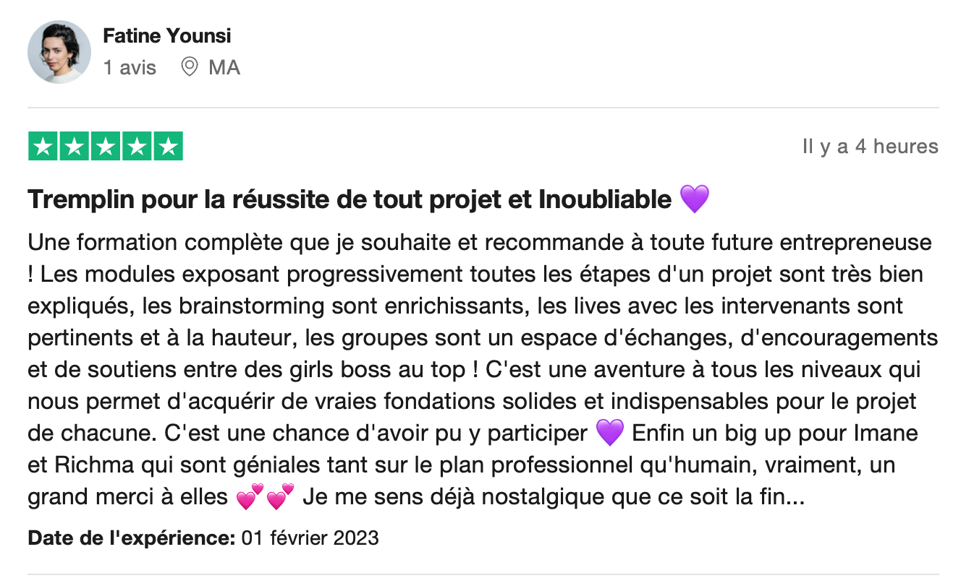
Task: Click the purple heart in the review title
Action: [x=695, y=199]
